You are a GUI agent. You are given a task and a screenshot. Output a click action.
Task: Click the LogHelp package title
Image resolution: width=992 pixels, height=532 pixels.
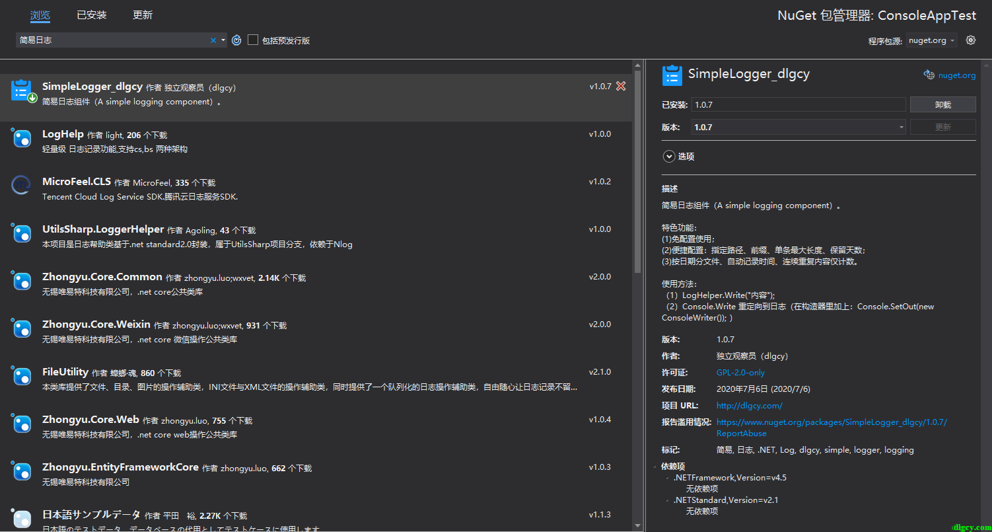tap(63, 134)
